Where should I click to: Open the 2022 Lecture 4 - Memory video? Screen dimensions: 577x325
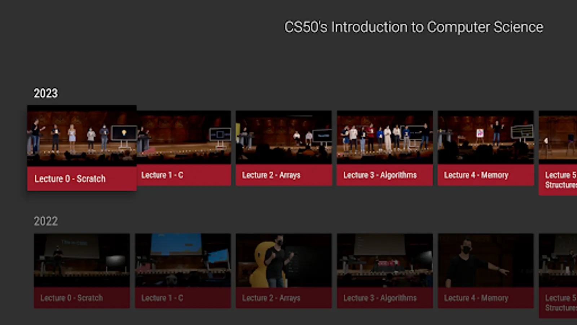tap(486, 271)
